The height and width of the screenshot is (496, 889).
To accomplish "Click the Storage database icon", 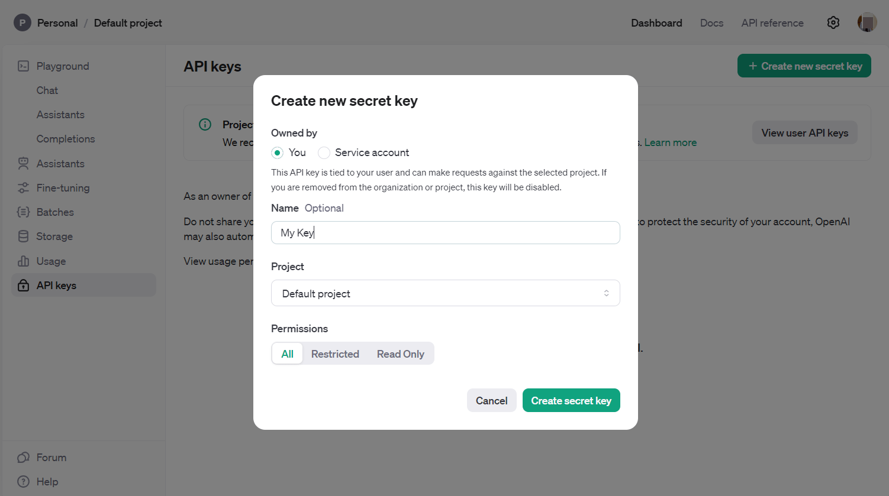I will point(24,236).
